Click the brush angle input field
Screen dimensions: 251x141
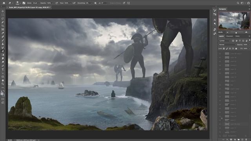(104, 3)
